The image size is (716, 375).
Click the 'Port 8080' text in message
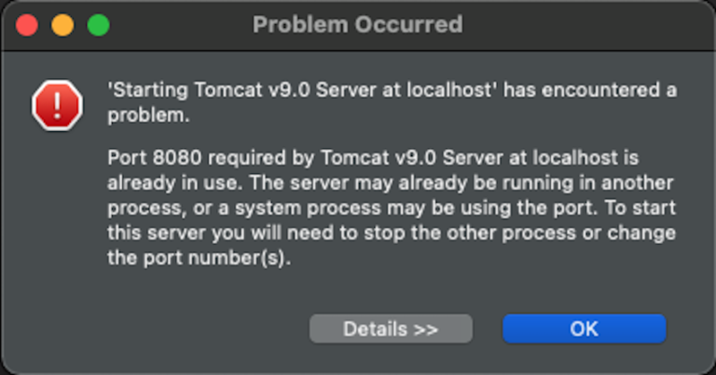point(155,157)
